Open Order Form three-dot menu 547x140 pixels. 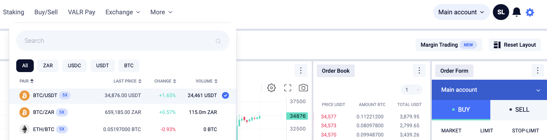(537, 70)
